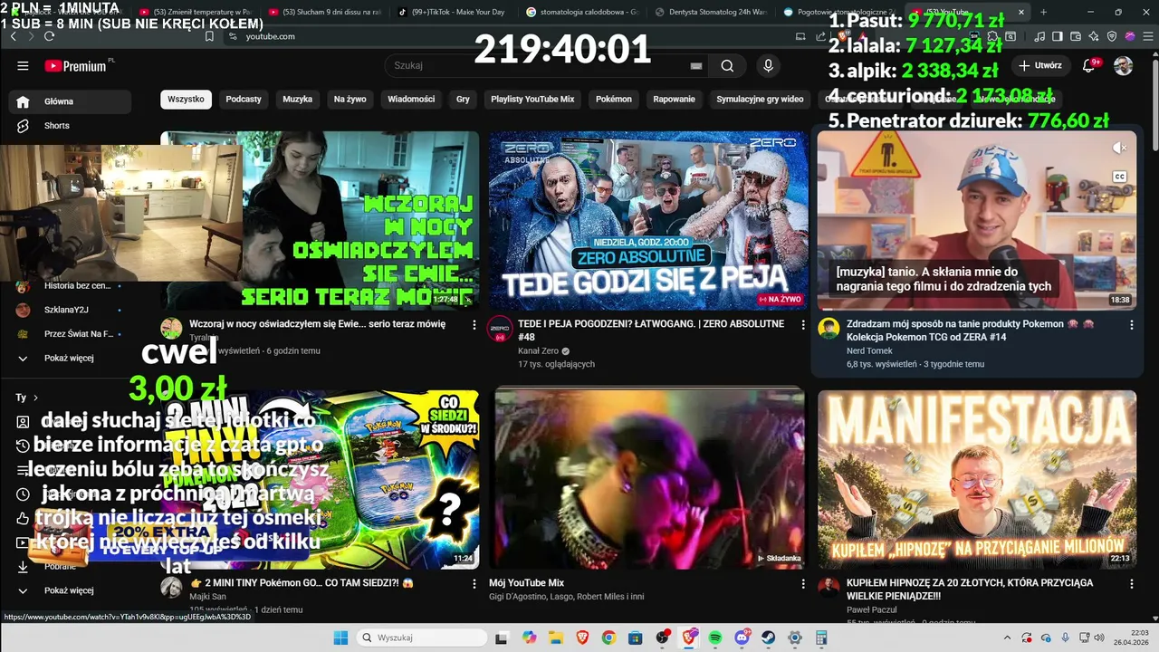Open options menu for Mój YouTube Mix

pos(802,583)
